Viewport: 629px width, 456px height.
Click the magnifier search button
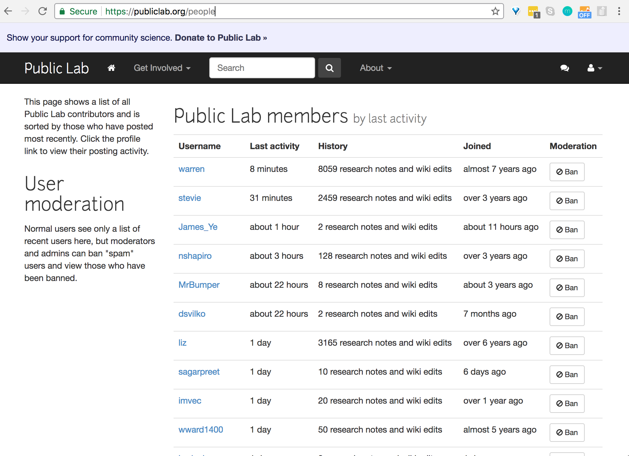pos(329,68)
